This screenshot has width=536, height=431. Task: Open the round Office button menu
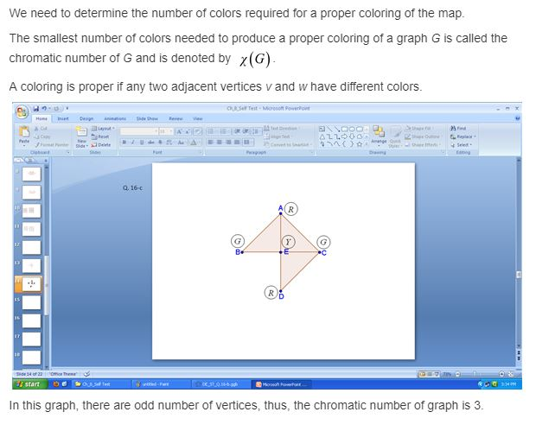22,111
